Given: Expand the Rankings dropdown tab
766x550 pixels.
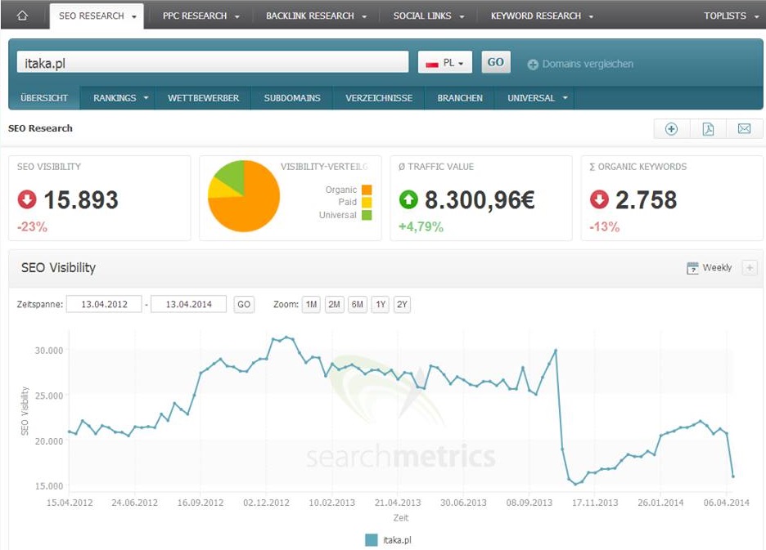Looking at the screenshot, I should tap(121, 98).
